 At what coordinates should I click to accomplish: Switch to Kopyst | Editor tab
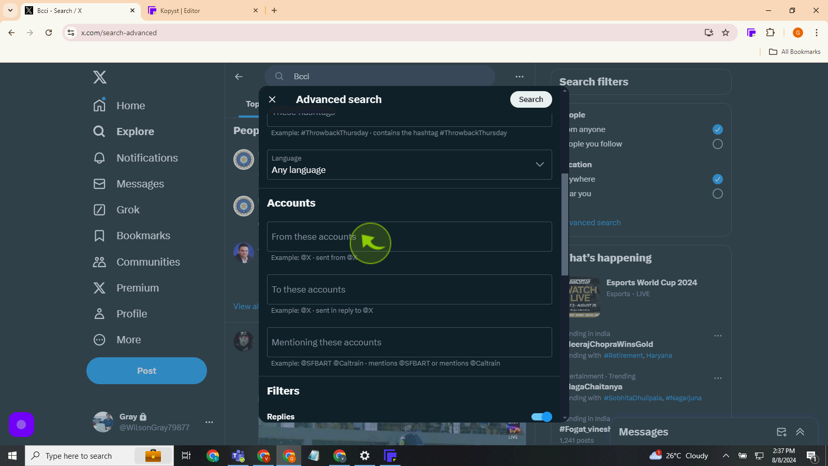click(x=203, y=10)
